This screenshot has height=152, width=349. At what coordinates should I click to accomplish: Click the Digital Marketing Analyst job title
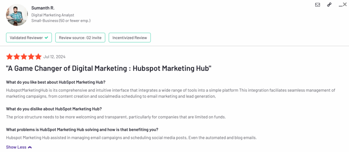(53, 15)
